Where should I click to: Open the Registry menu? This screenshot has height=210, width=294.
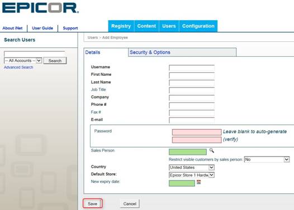tap(121, 26)
